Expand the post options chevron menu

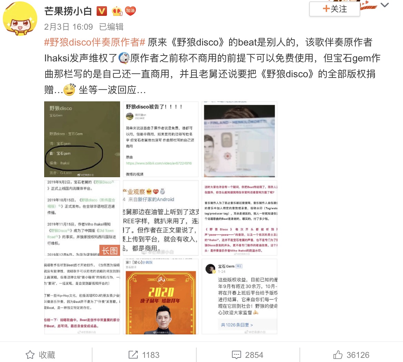pyautogui.click(x=384, y=5)
